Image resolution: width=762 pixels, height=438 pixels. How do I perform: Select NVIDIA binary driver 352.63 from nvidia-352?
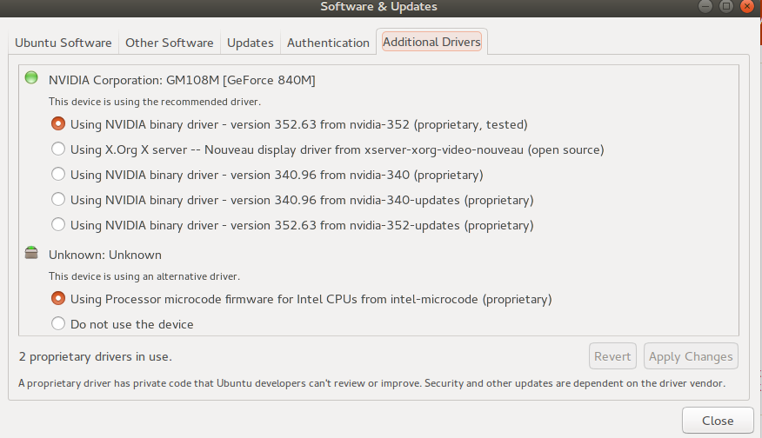(58, 124)
